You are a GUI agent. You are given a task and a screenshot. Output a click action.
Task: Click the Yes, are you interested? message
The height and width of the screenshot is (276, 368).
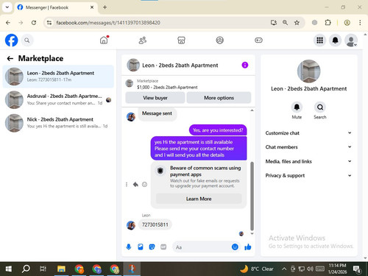click(x=218, y=130)
